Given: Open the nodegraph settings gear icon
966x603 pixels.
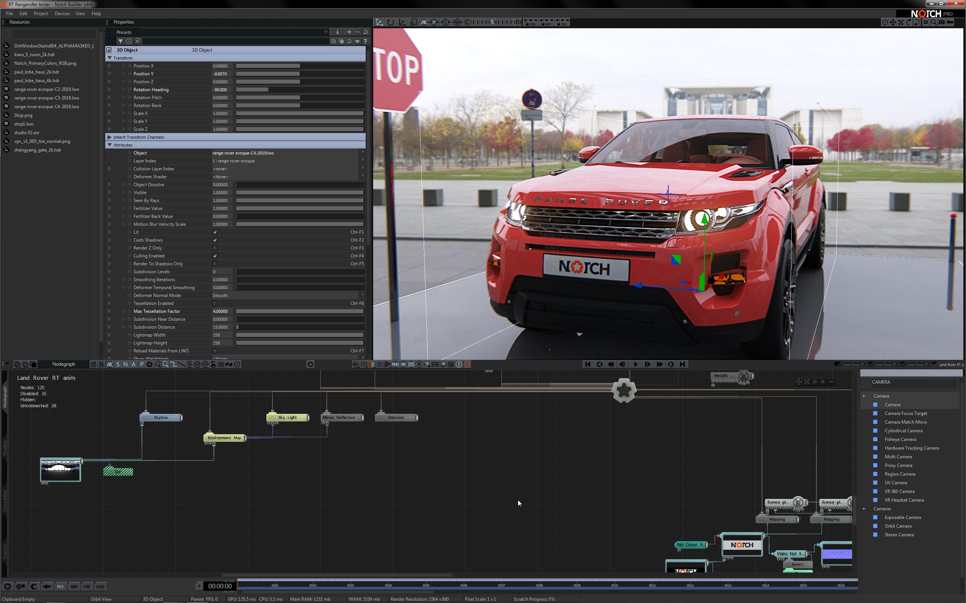Looking at the screenshot, I should point(310,364).
